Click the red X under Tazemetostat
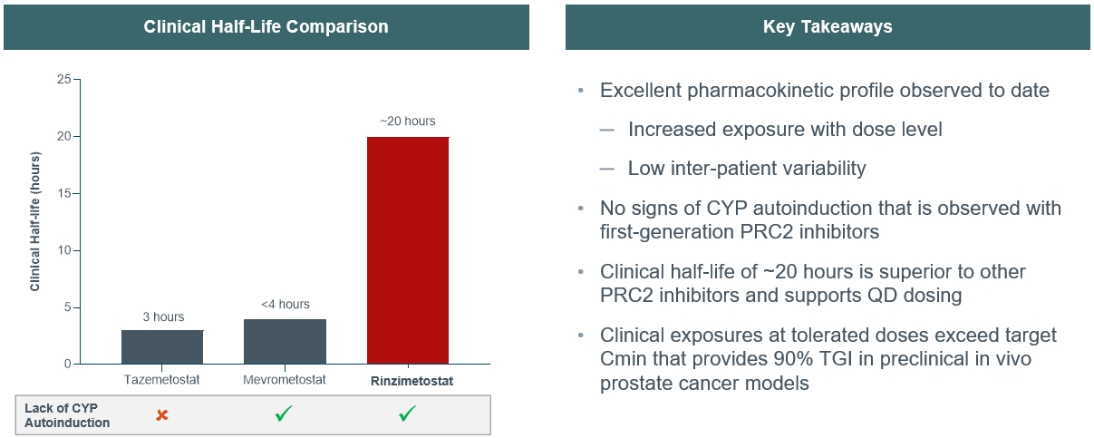Image resolution: width=1094 pixels, height=438 pixels. coord(162,414)
